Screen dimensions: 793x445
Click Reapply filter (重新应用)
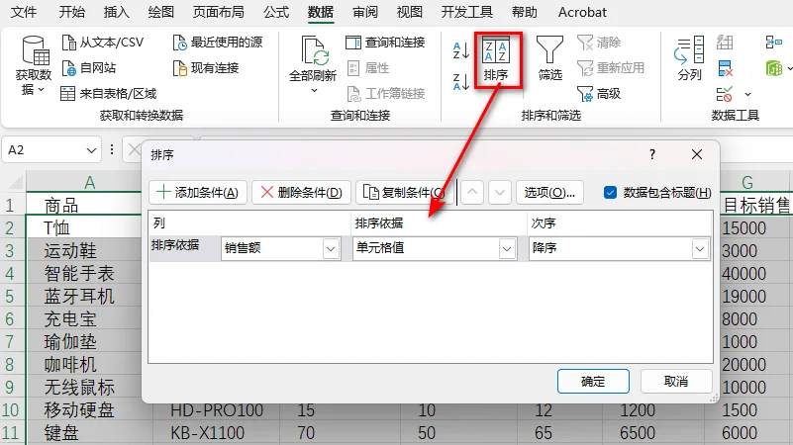tap(611, 67)
